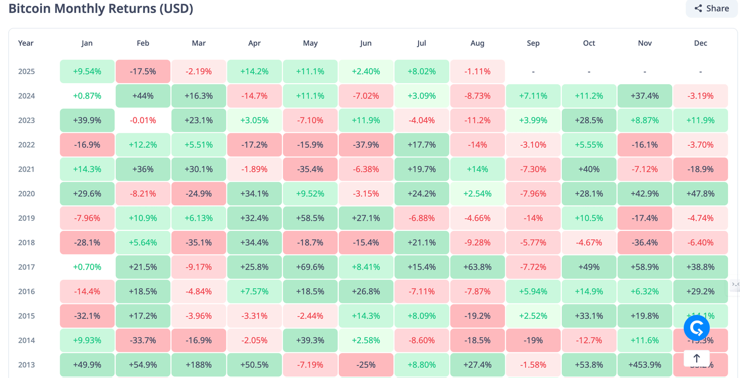740x378 pixels.
Task: Click the March 2013 cell showing +188%
Action: [198, 365]
